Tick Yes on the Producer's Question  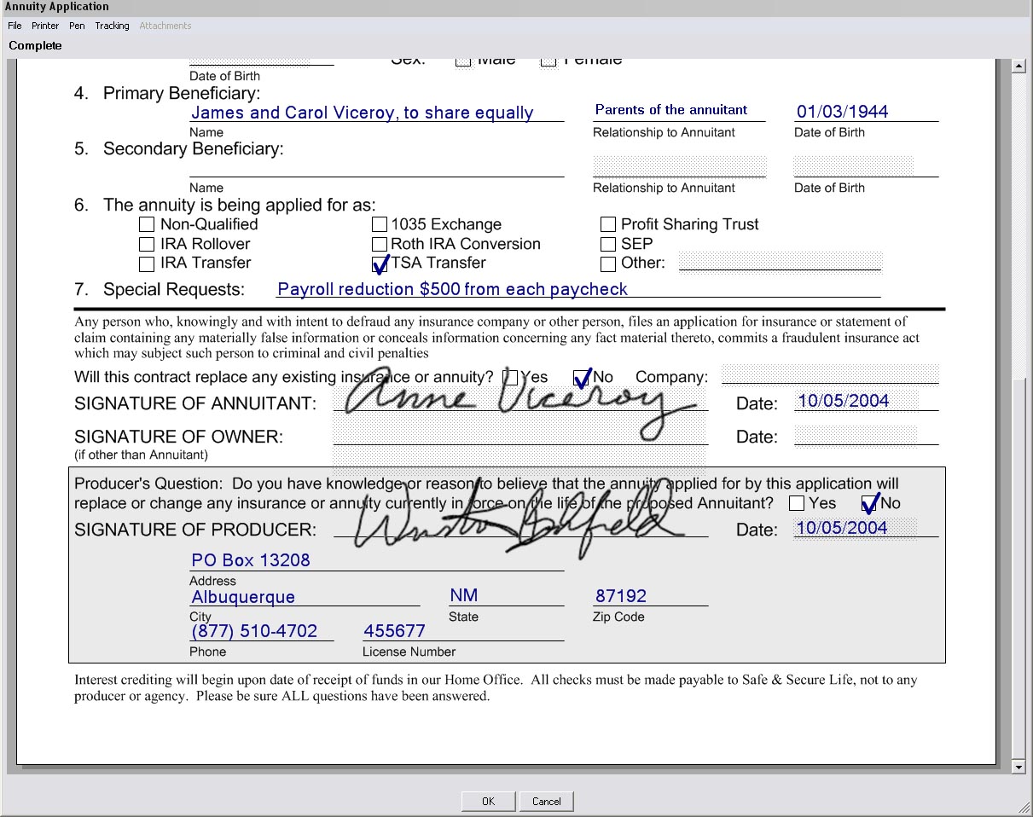coord(797,504)
